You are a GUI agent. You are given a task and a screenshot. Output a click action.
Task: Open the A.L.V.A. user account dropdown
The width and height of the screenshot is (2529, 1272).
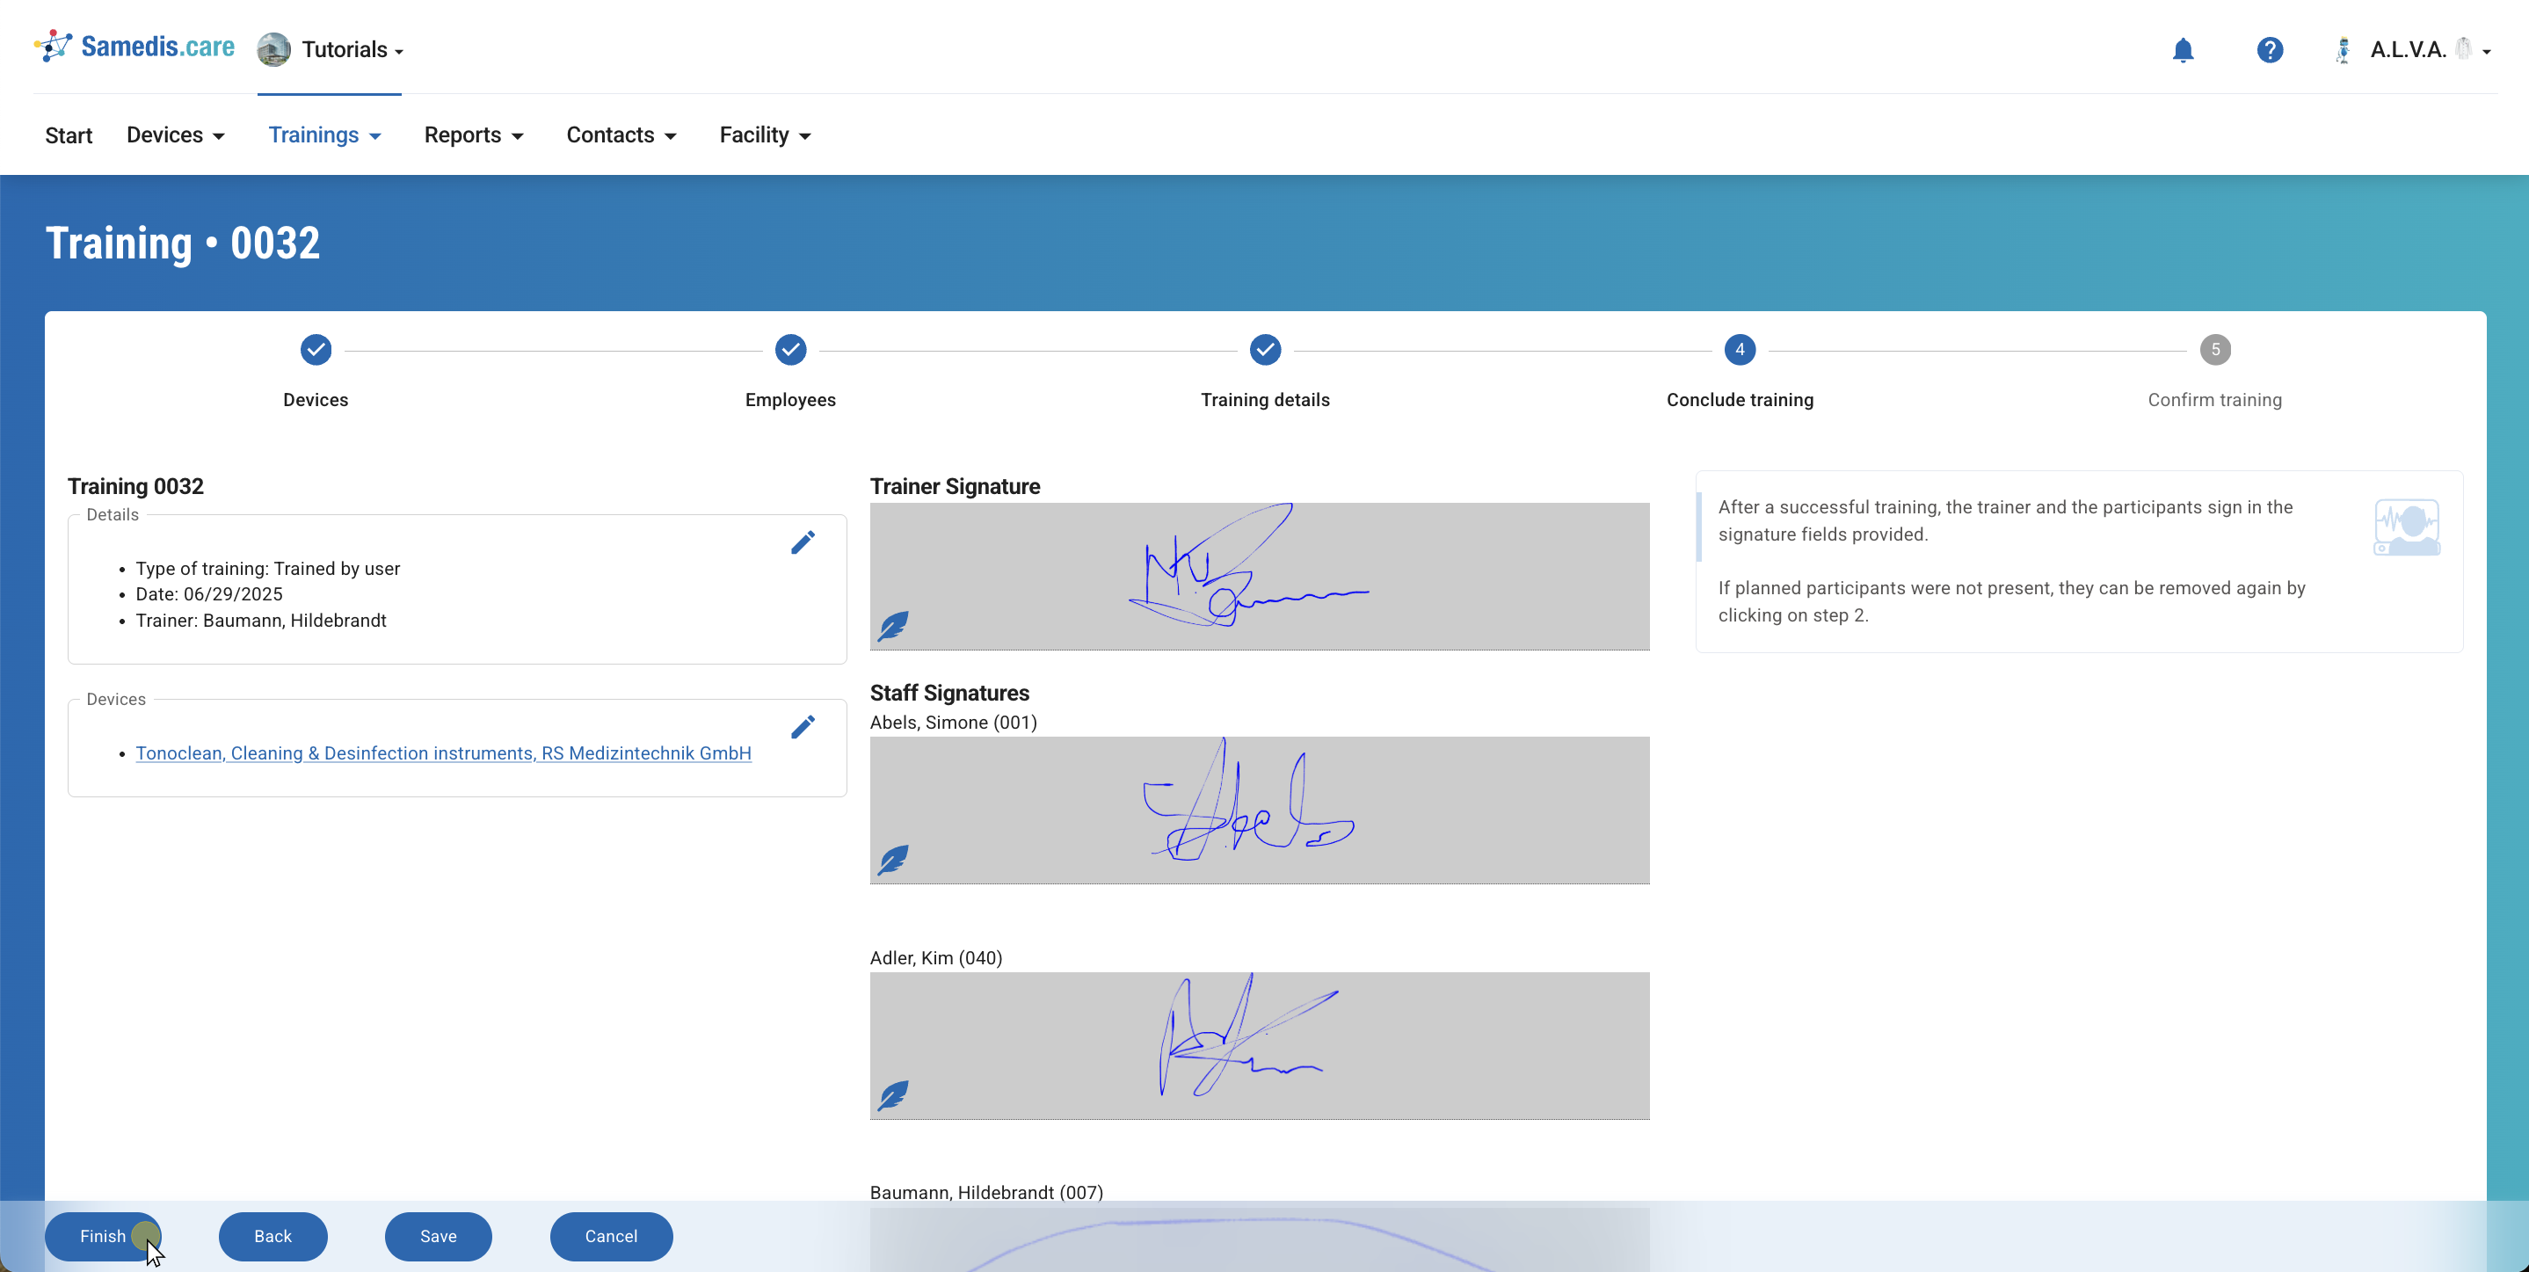pyautogui.click(x=2415, y=50)
